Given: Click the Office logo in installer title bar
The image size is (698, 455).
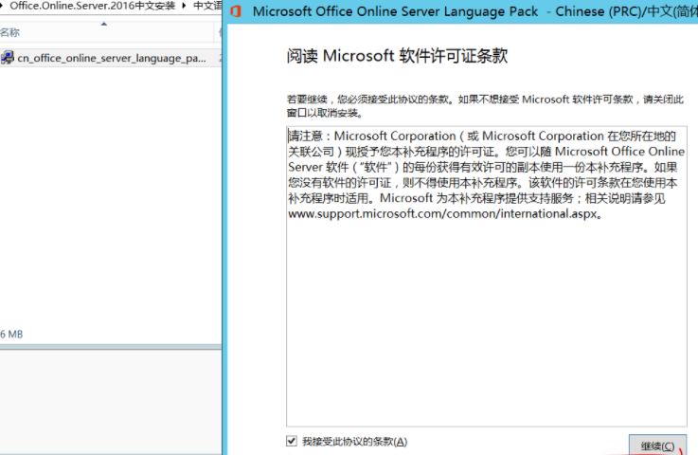Looking at the screenshot, I should coord(236,11).
